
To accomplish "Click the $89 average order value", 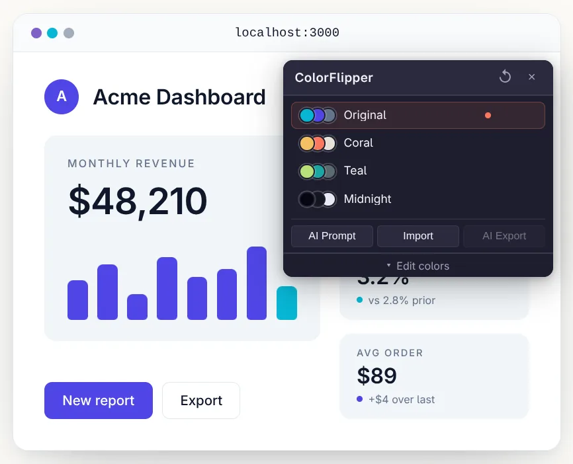I will (376, 375).
